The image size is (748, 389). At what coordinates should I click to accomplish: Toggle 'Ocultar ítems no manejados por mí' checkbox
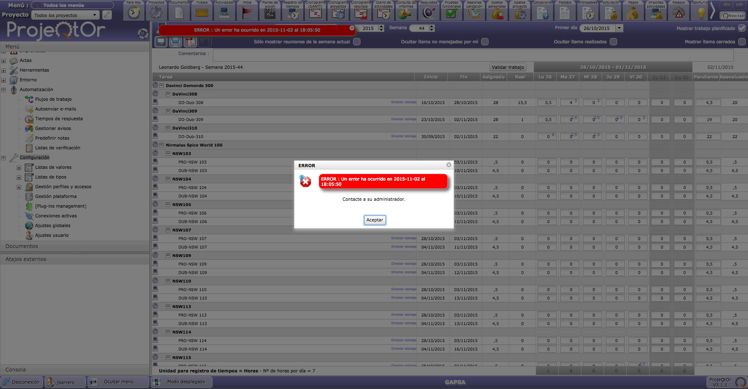coord(485,42)
